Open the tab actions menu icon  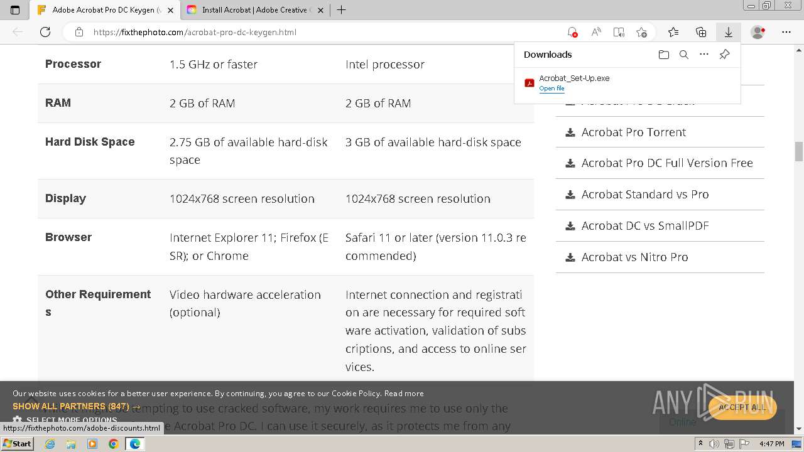pos(15,10)
